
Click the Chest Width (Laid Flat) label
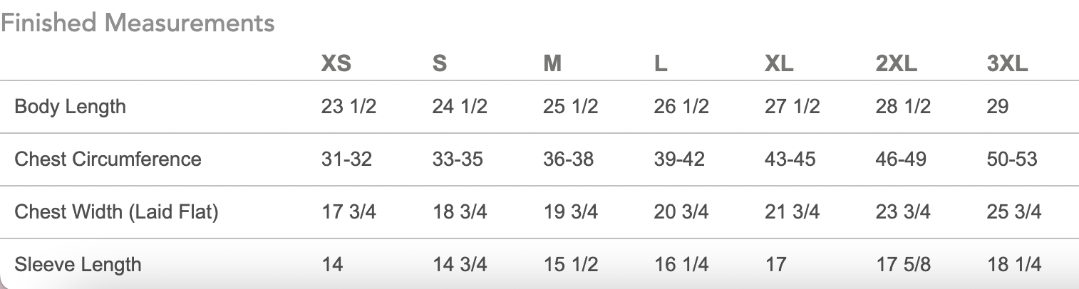point(116,211)
